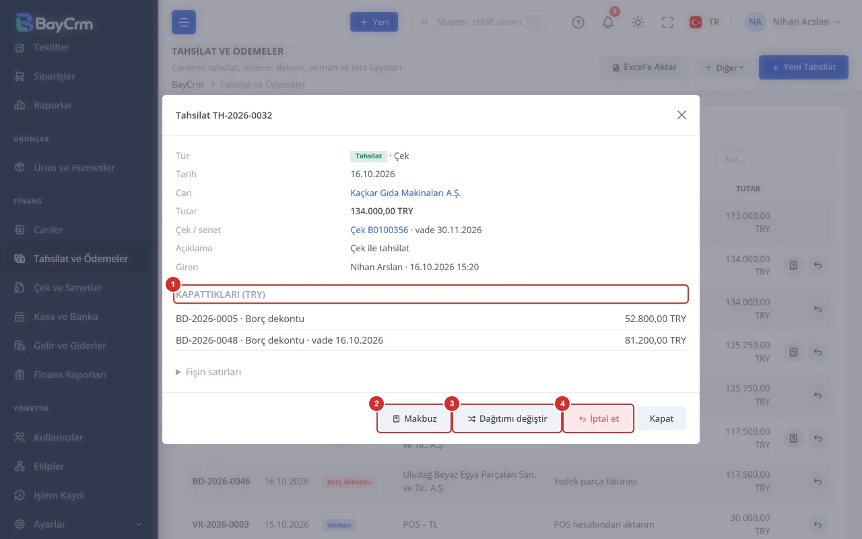Collapse sidebar with the hamburger menu button
Viewport: 862px width, 539px height.
pyautogui.click(x=184, y=22)
